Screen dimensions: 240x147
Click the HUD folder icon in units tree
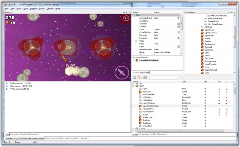[x=137, y=86]
